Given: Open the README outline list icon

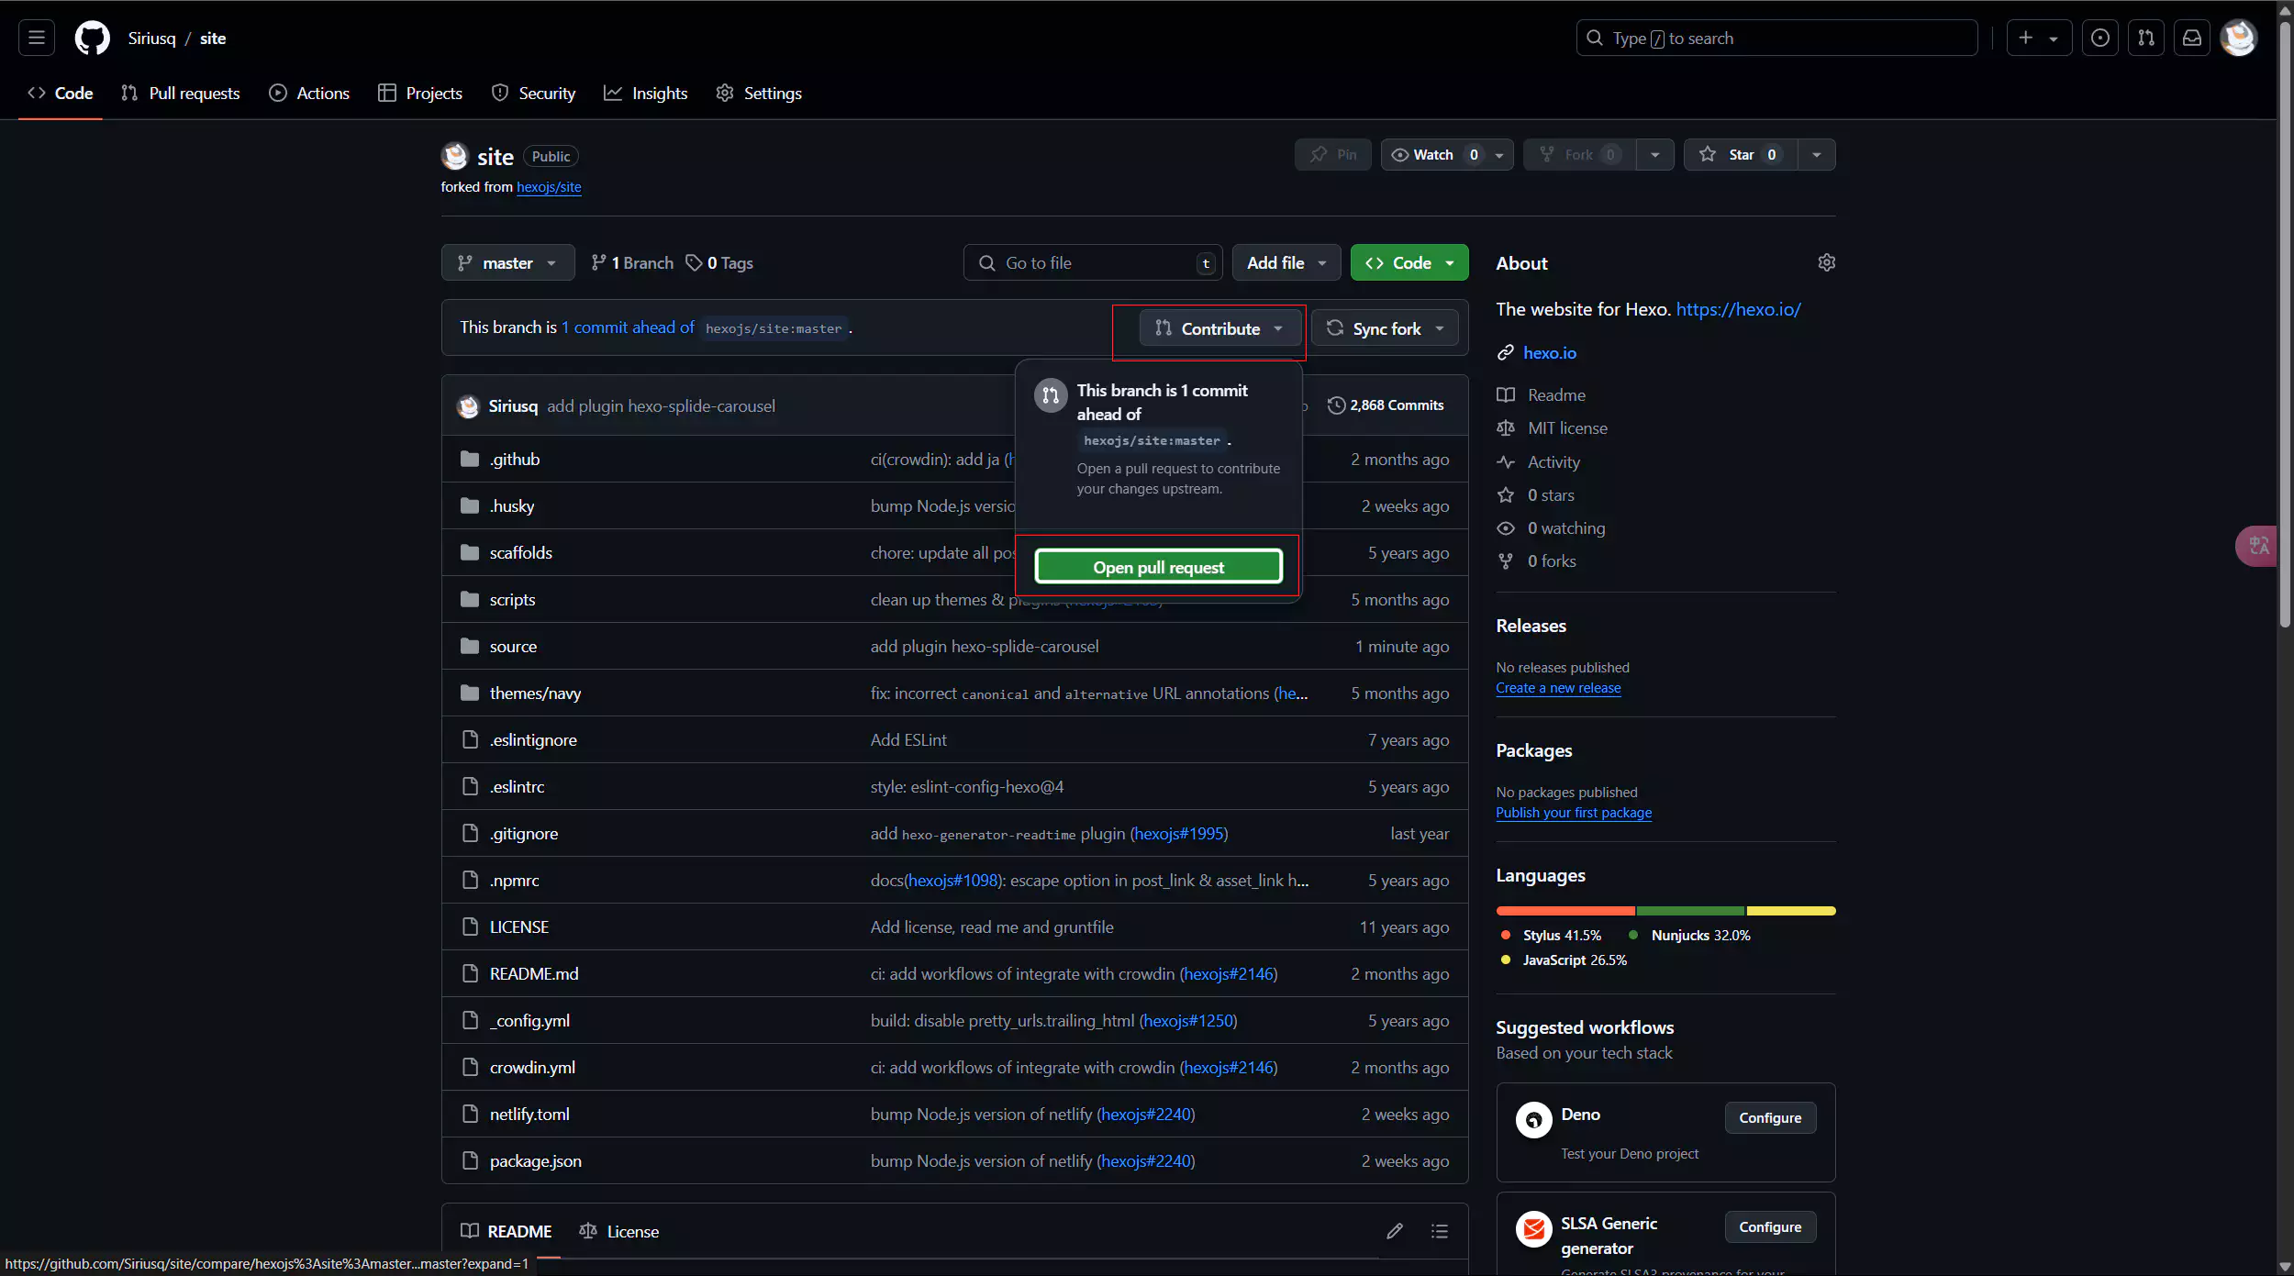Looking at the screenshot, I should (x=1439, y=1231).
